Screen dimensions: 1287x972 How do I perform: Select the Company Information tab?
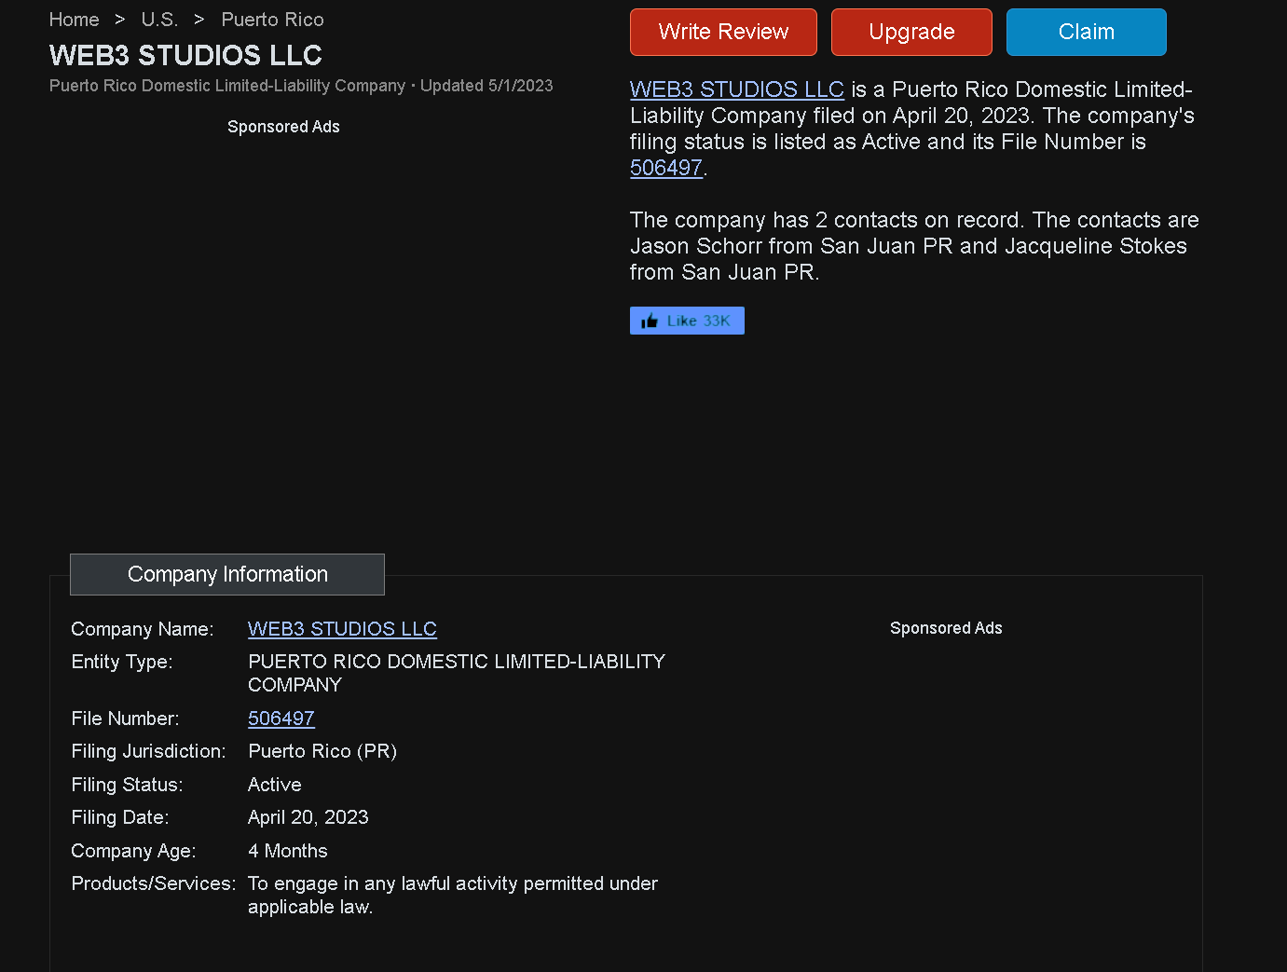227,574
